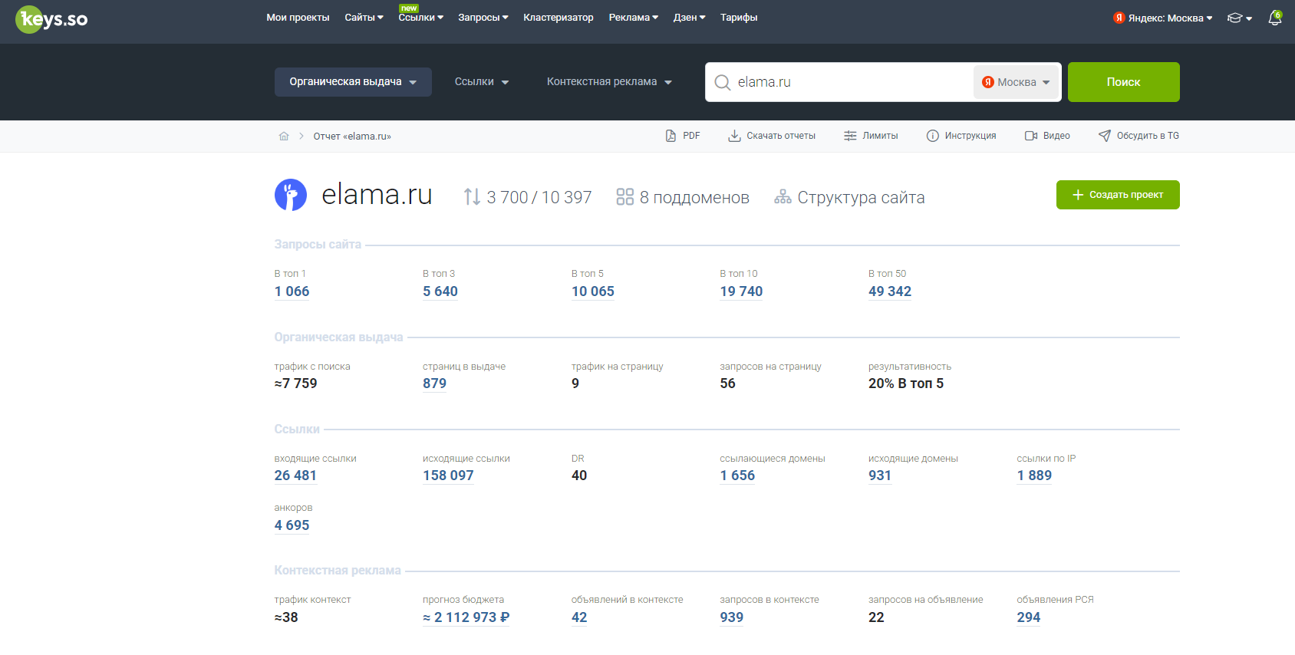Click the subdomains grid icon
Viewport: 1295px width, 655px height.
pos(625,197)
